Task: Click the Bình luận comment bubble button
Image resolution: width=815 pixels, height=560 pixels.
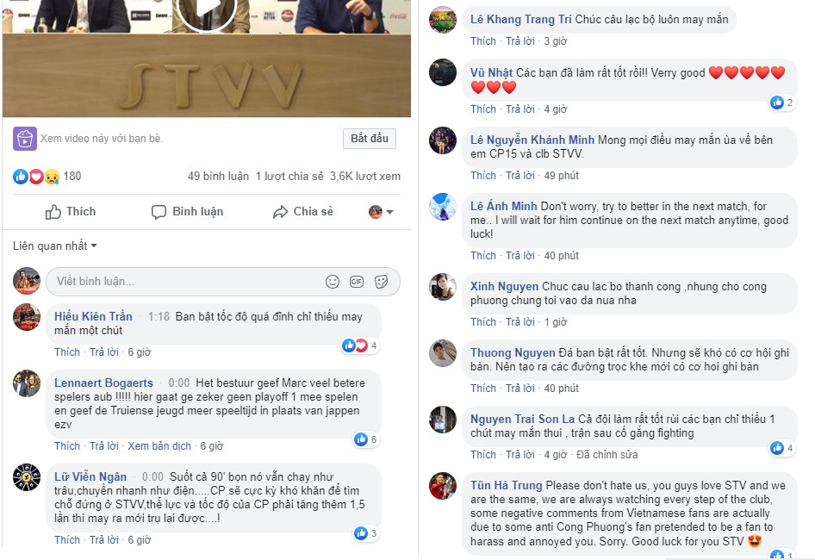Action: (x=187, y=212)
